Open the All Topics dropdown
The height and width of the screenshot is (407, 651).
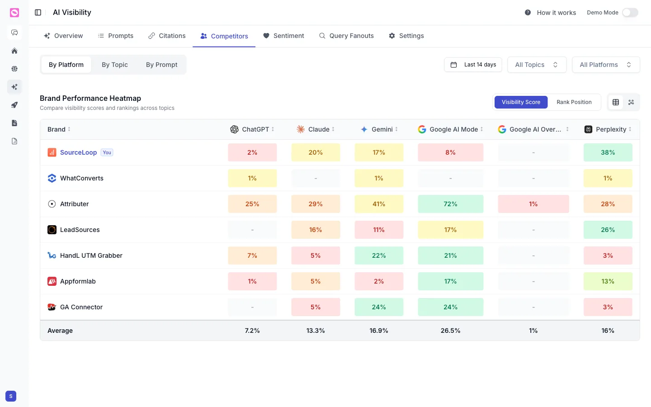pyautogui.click(x=537, y=65)
